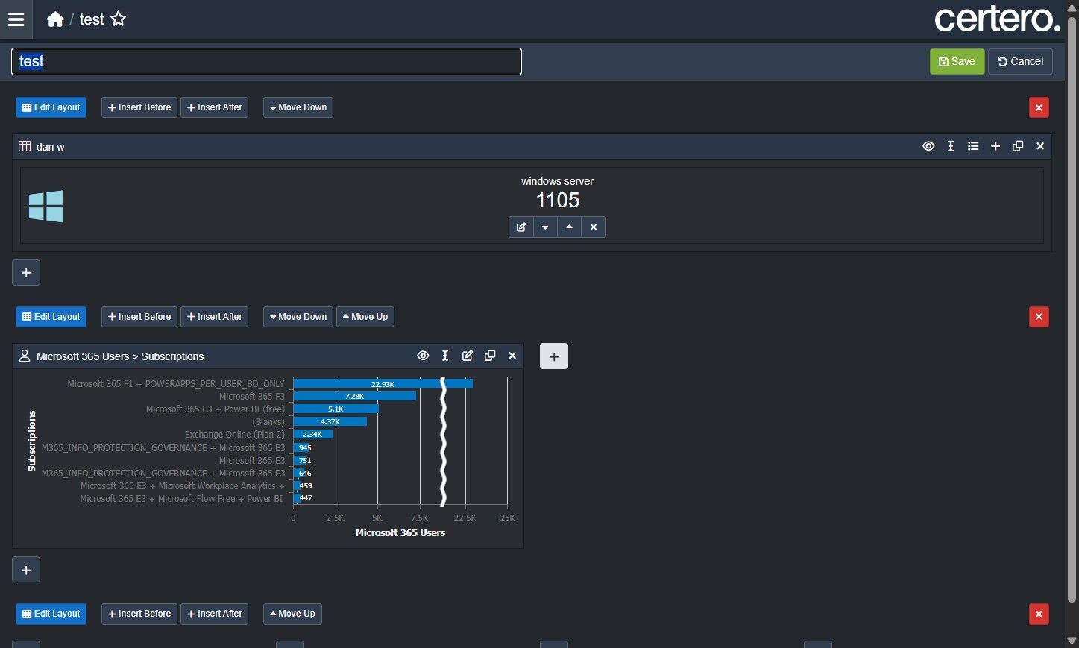The width and height of the screenshot is (1079, 648).
Task: Click user icon beside Microsoft 365 Users title
Action: pos(25,356)
